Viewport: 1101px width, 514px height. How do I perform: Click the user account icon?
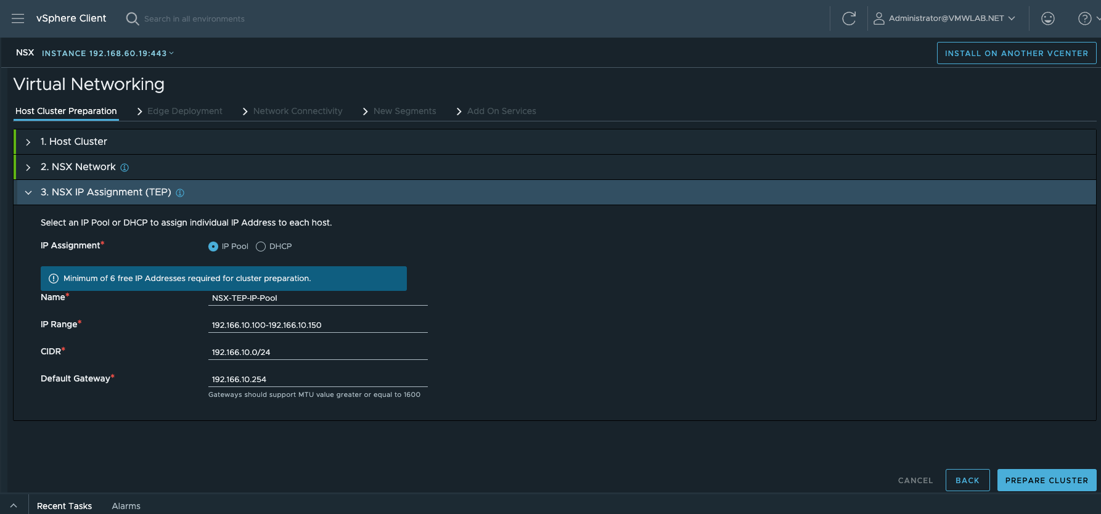(x=879, y=18)
